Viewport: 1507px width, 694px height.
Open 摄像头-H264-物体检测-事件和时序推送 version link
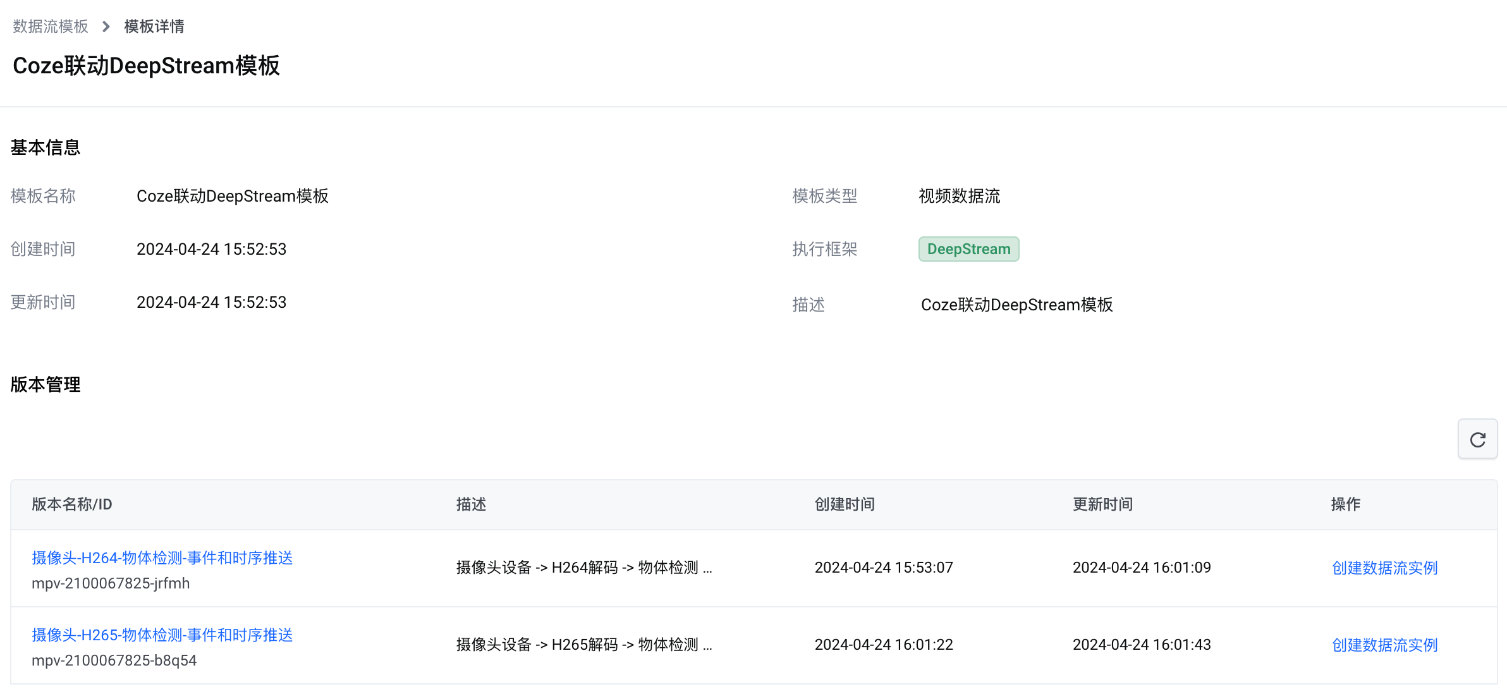pyautogui.click(x=162, y=558)
